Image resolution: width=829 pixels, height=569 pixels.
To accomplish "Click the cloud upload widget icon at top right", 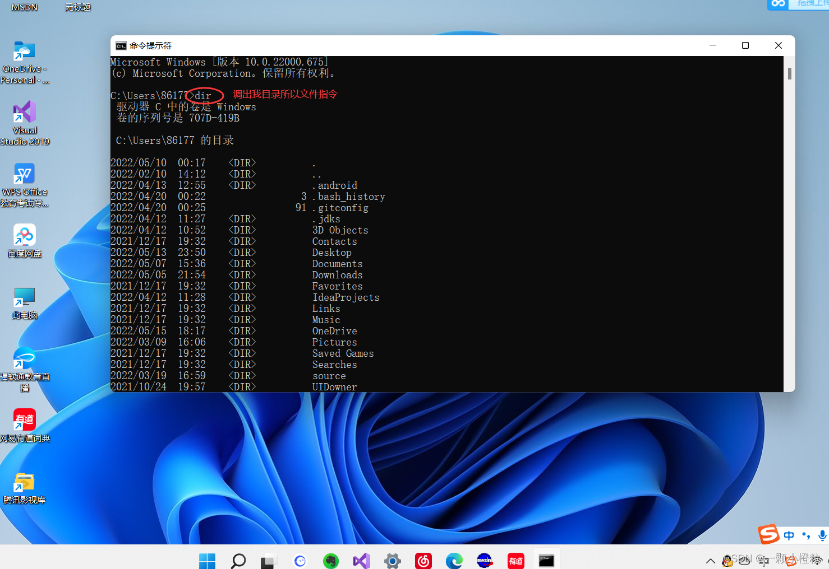I will [x=779, y=3].
